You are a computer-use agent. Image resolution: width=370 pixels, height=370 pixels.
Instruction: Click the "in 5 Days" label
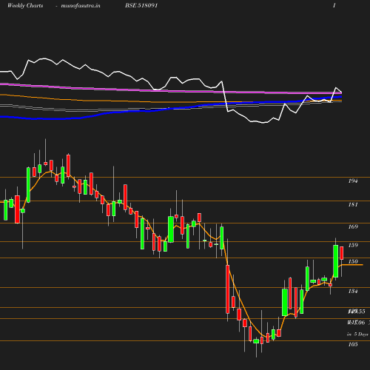[x=357, y=334]
